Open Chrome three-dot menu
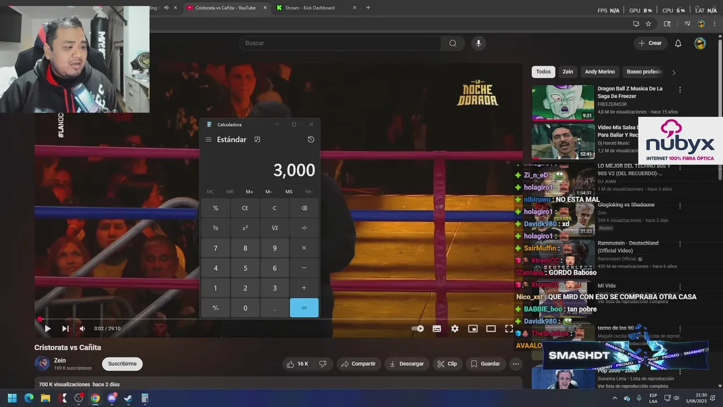 click(716, 24)
